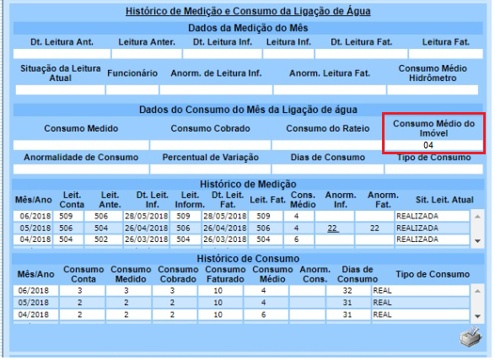Click the Anorm. Leitura Fat. field
495x360 pixels.
click(330, 90)
